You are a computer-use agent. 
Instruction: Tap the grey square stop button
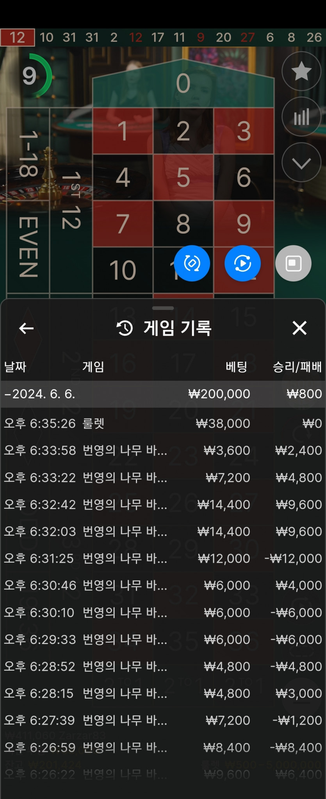tap(293, 263)
